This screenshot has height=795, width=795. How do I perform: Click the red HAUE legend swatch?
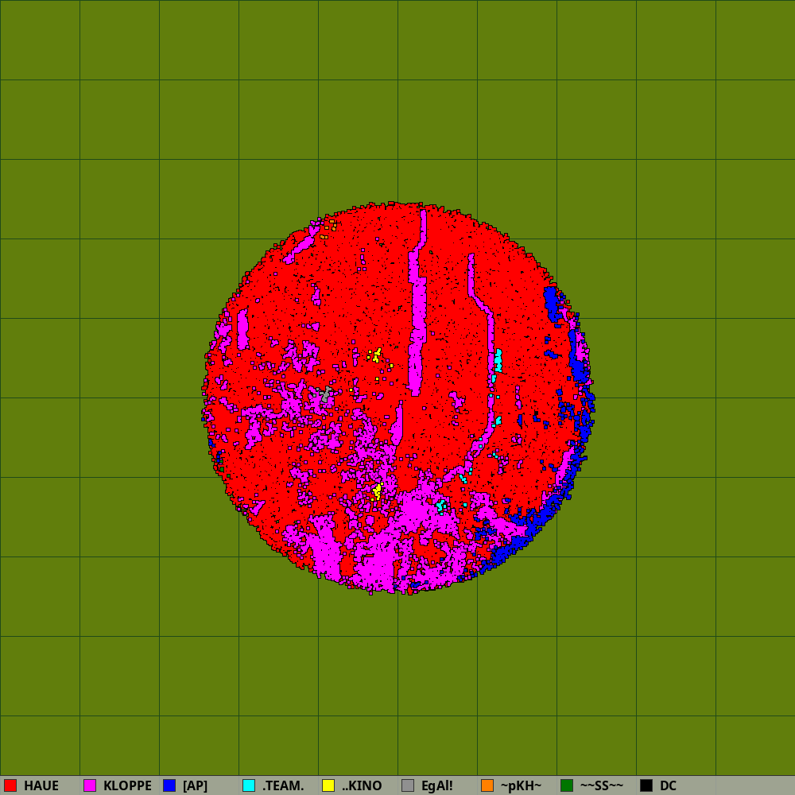(10, 785)
